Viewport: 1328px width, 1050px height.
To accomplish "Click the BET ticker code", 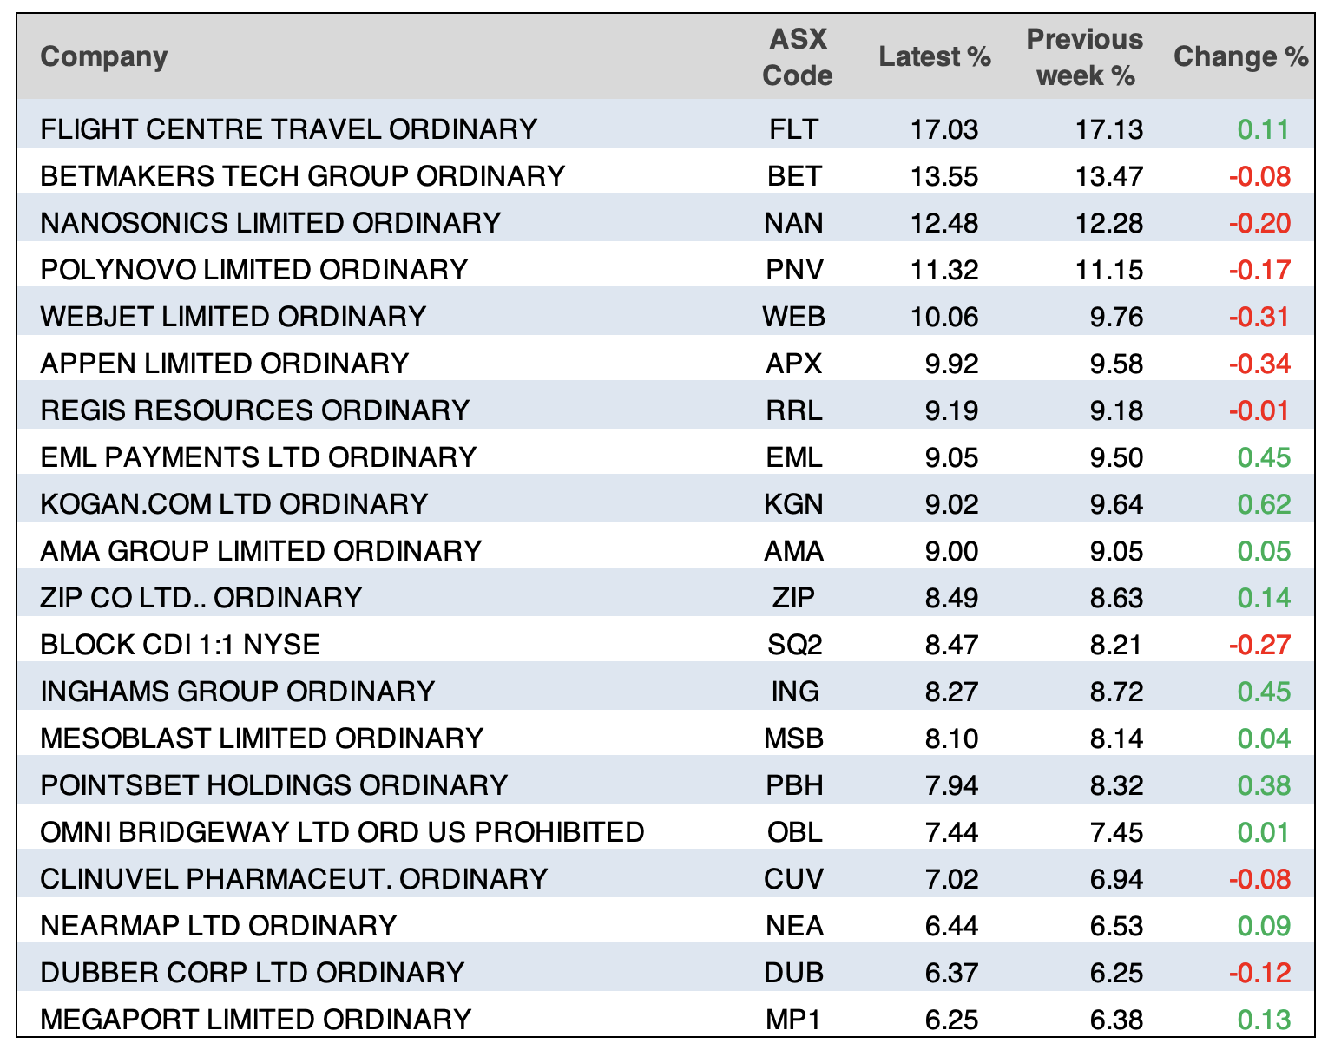I will tap(794, 176).
